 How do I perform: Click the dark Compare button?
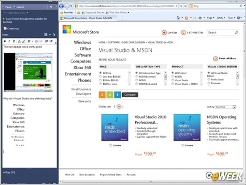tap(130, 95)
